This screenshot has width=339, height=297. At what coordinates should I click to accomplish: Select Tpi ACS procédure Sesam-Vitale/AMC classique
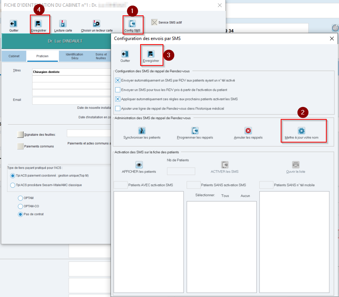13,185
